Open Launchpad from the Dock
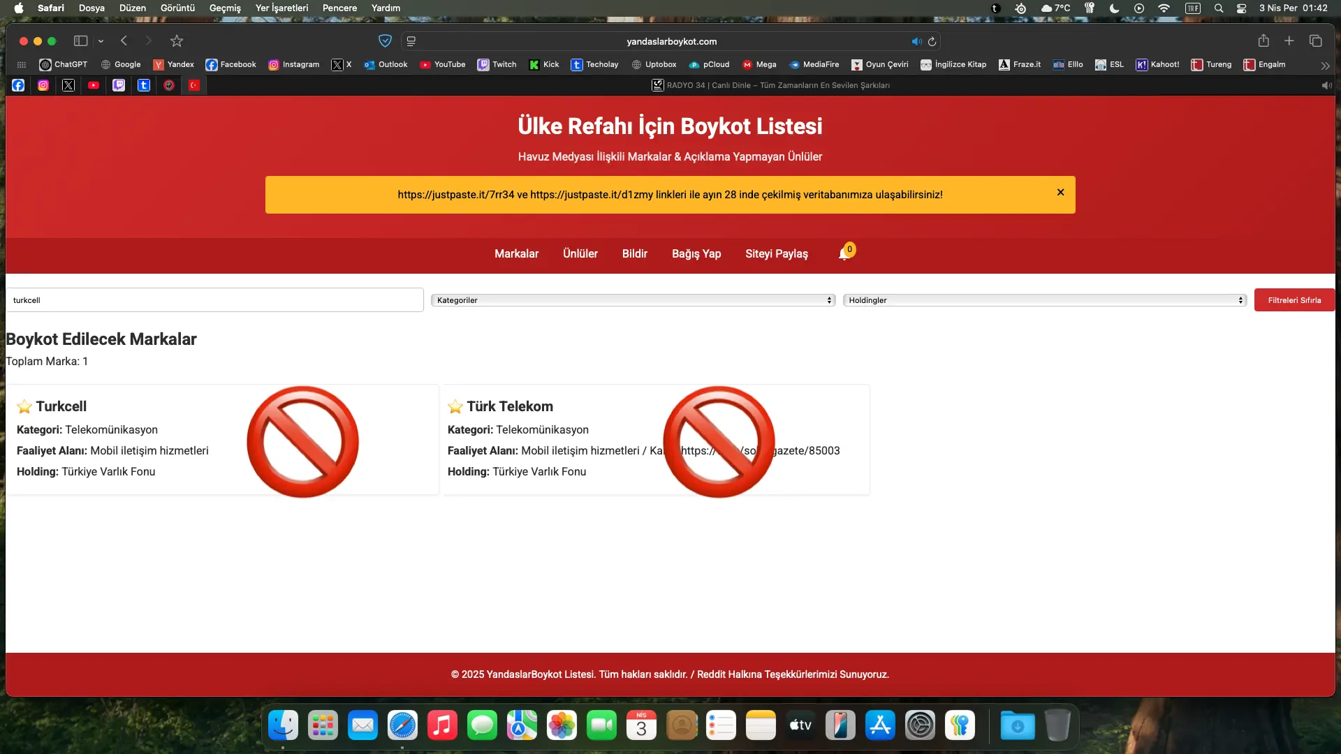The image size is (1341, 754). (323, 726)
